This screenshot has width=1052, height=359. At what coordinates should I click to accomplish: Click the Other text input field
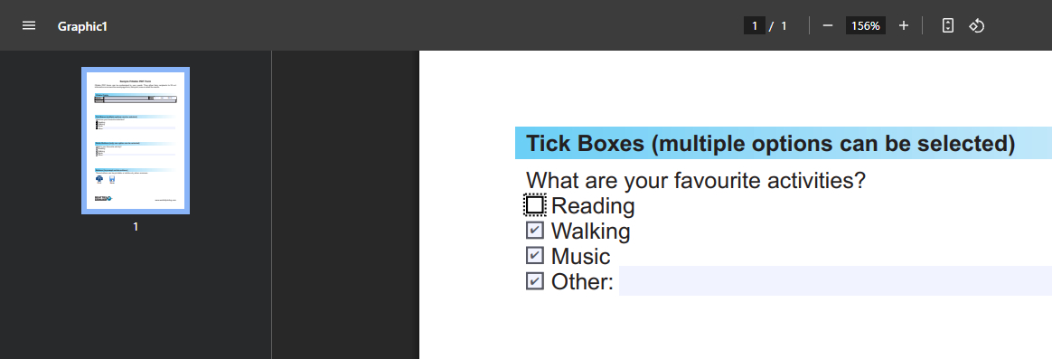(x=835, y=280)
